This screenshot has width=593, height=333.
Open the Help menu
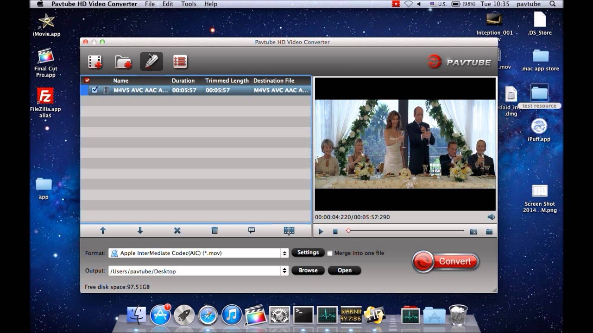tap(211, 4)
